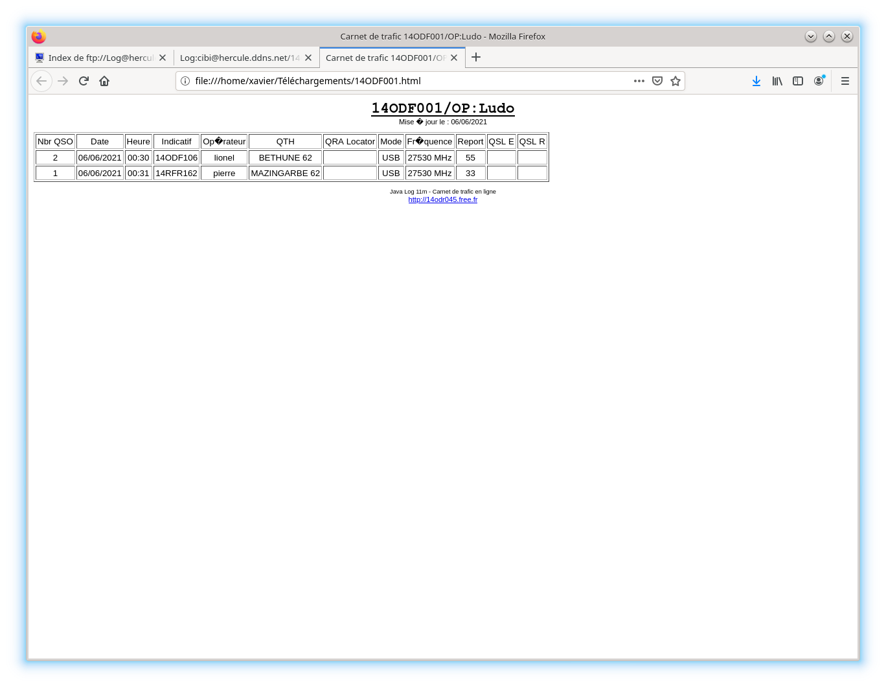Close the Firefox window
Viewport: 886px width, 687px height.
(x=847, y=36)
